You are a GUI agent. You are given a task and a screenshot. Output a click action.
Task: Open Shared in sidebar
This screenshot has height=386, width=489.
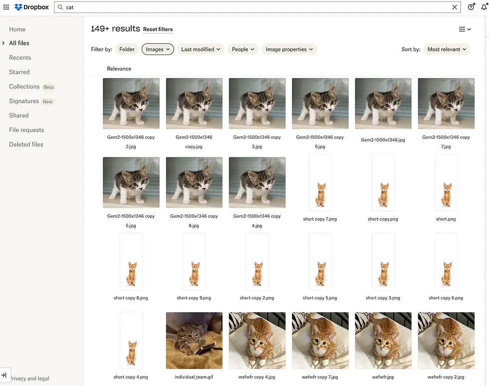(19, 115)
